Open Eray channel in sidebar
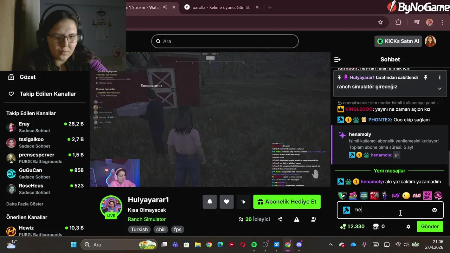The height and width of the screenshot is (253, 450). (x=45, y=127)
